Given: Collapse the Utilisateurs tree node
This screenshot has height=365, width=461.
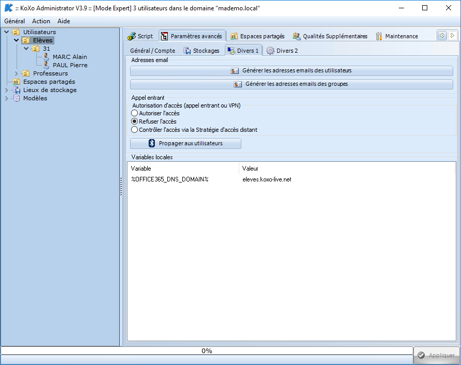Looking at the screenshot, I should pyautogui.click(x=6, y=32).
